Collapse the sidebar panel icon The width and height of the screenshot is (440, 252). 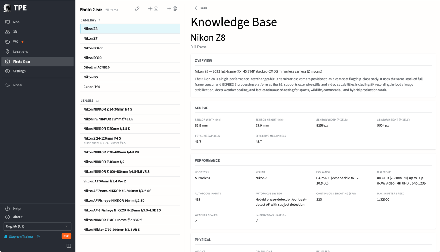click(x=69, y=246)
